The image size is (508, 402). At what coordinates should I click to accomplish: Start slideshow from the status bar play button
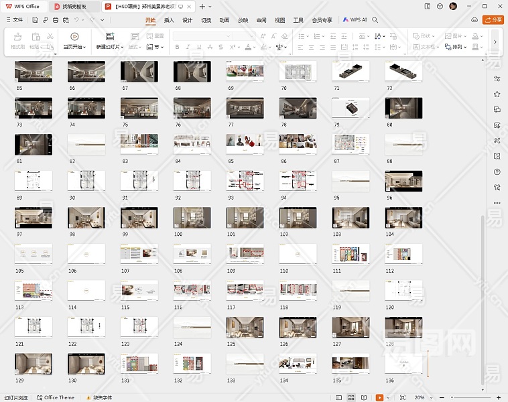point(379,397)
